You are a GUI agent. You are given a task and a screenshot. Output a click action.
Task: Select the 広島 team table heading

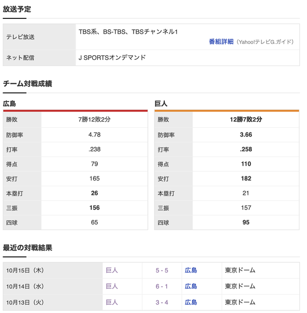pos(9,104)
